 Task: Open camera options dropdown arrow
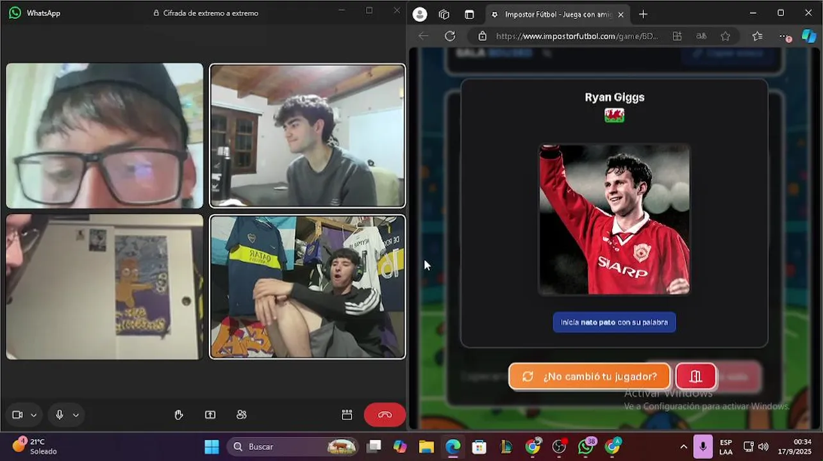click(33, 415)
